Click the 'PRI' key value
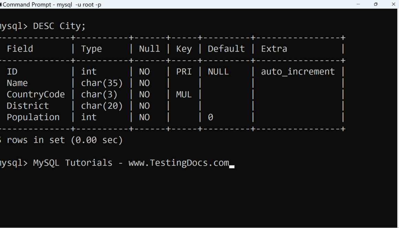The height and width of the screenshot is (228, 399). point(184,72)
